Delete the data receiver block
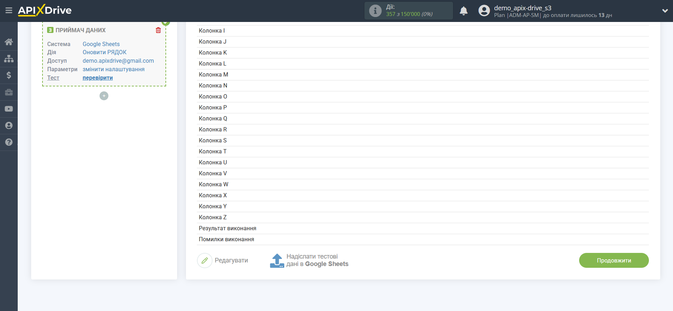 [x=158, y=30]
